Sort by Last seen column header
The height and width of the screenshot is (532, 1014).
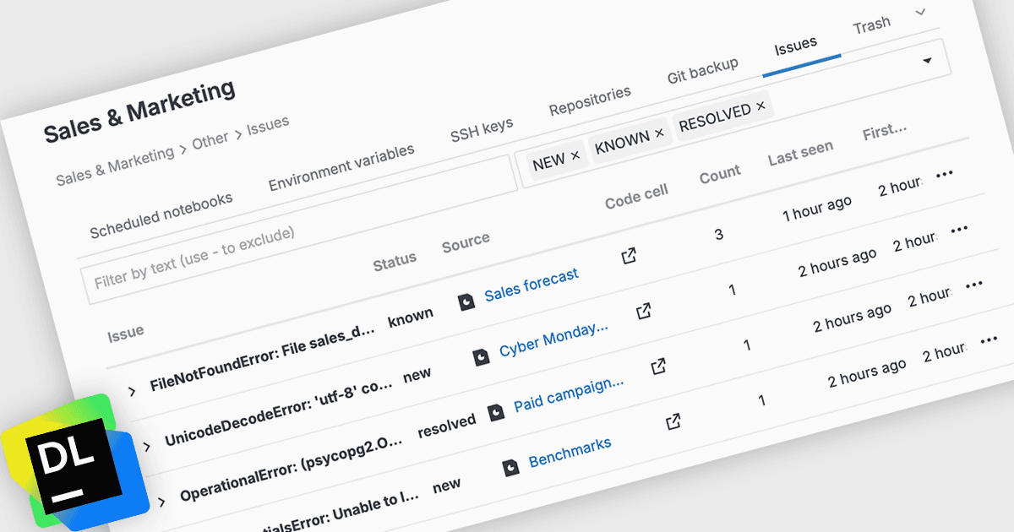coord(800,153)
